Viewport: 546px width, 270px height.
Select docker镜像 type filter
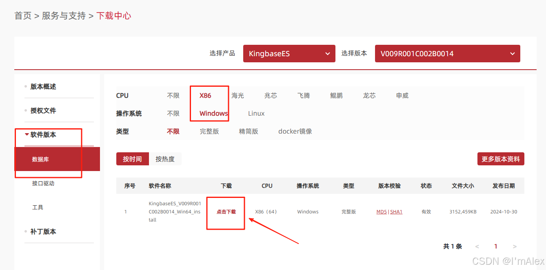click(295, 132)
